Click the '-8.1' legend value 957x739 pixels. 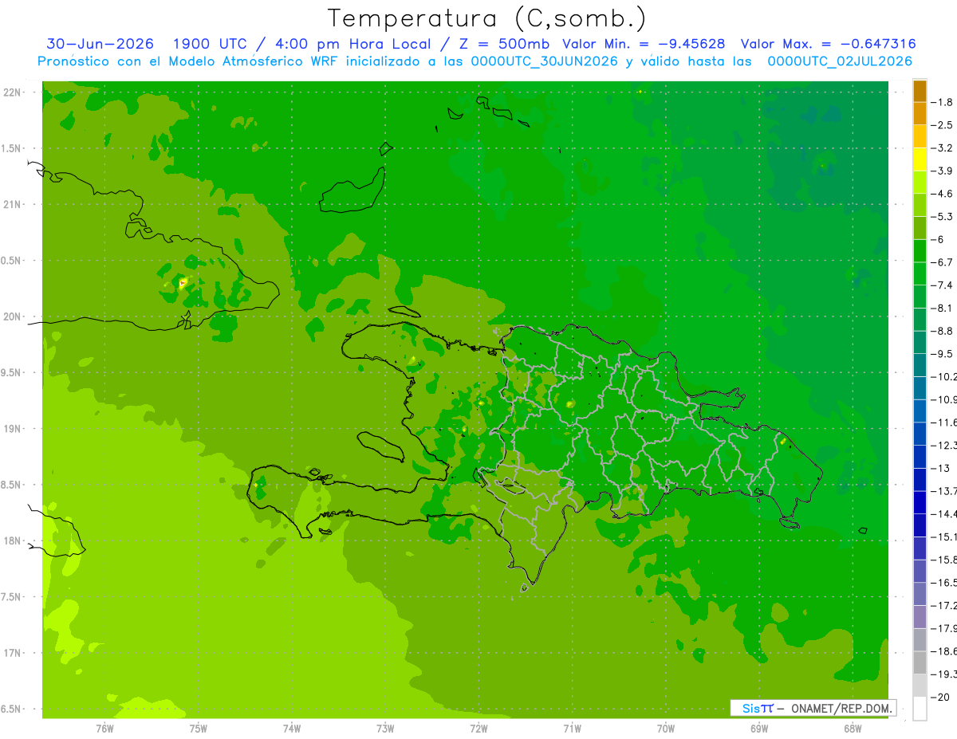(941, 308)
